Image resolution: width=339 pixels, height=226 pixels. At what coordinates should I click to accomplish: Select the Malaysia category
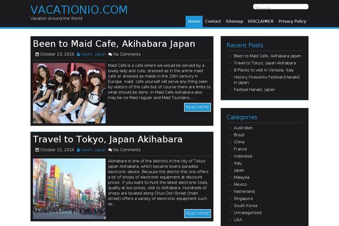(x=241, y=177)
